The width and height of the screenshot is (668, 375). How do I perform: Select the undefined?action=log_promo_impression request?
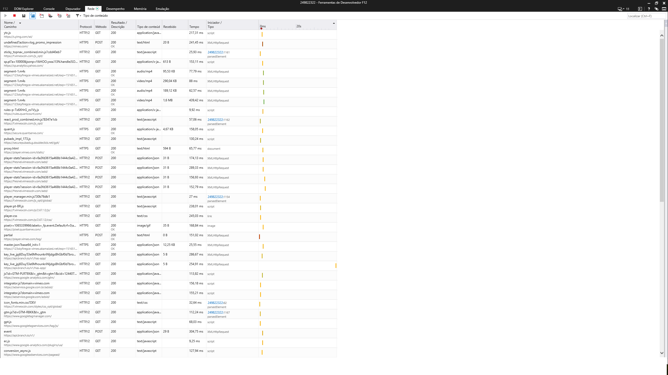pos(168,44)
